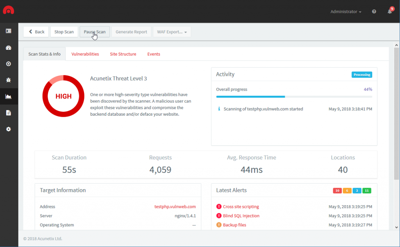Switch to the Vulnerabilities tab
Image resolution: width=400 pixels, height=247 pixels.
85,54
